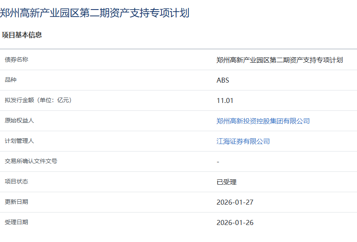
Task: Click the bond name value in the 债券名称 row
Action: pyautogui.click(x=280, y=60)
